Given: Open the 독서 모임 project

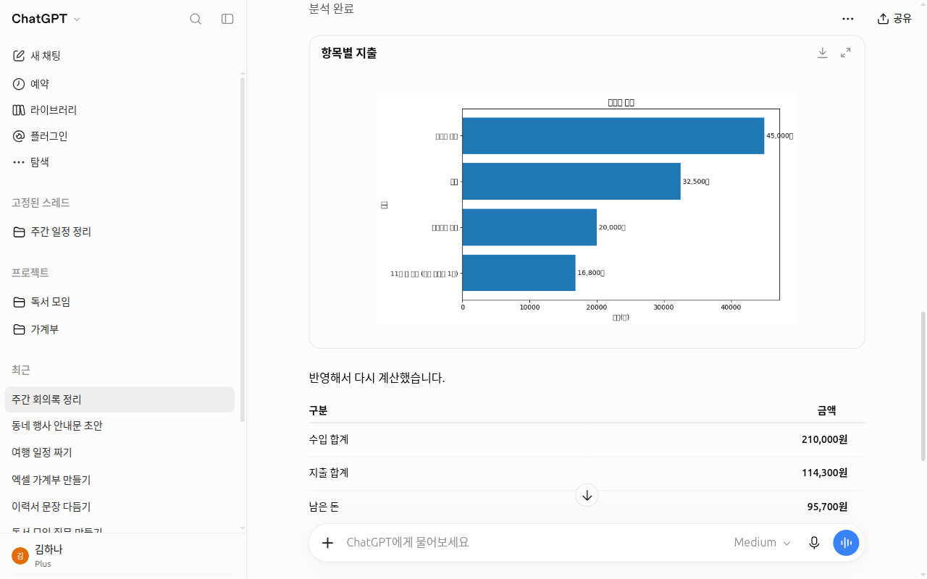Looking at the screenshot, I should coord(119,302).
